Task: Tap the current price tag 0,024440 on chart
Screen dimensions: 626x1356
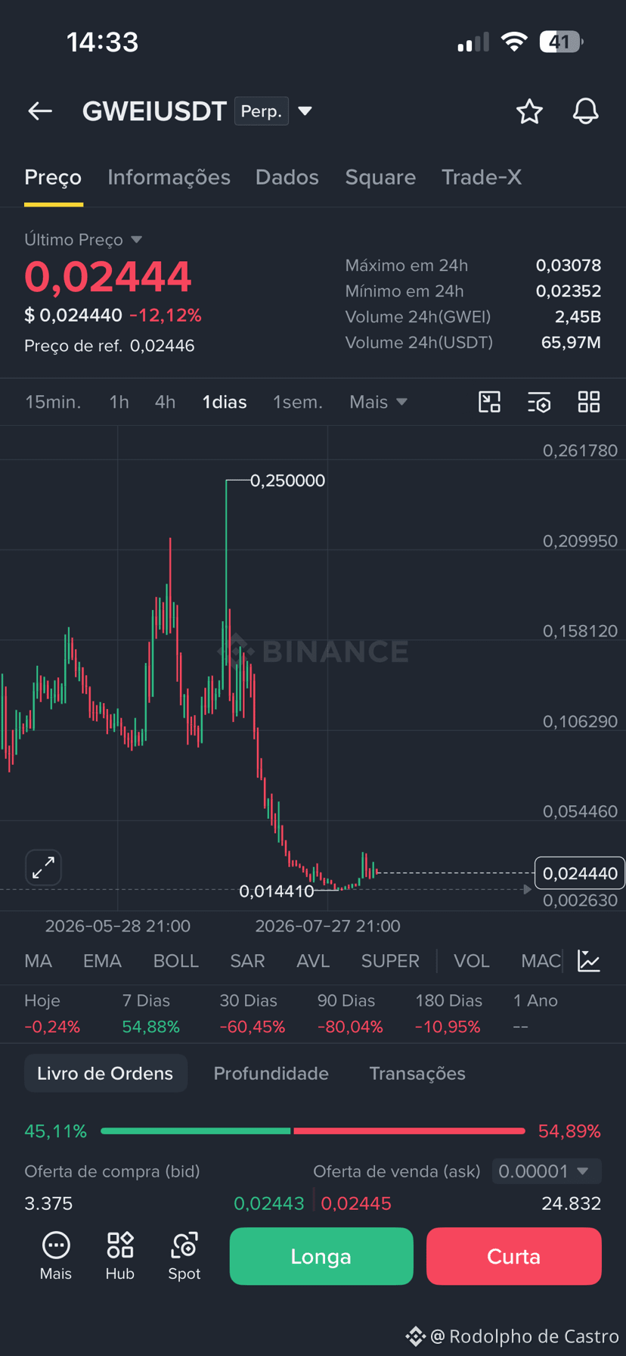Action: pyautogui.click(x=580, y=873)
